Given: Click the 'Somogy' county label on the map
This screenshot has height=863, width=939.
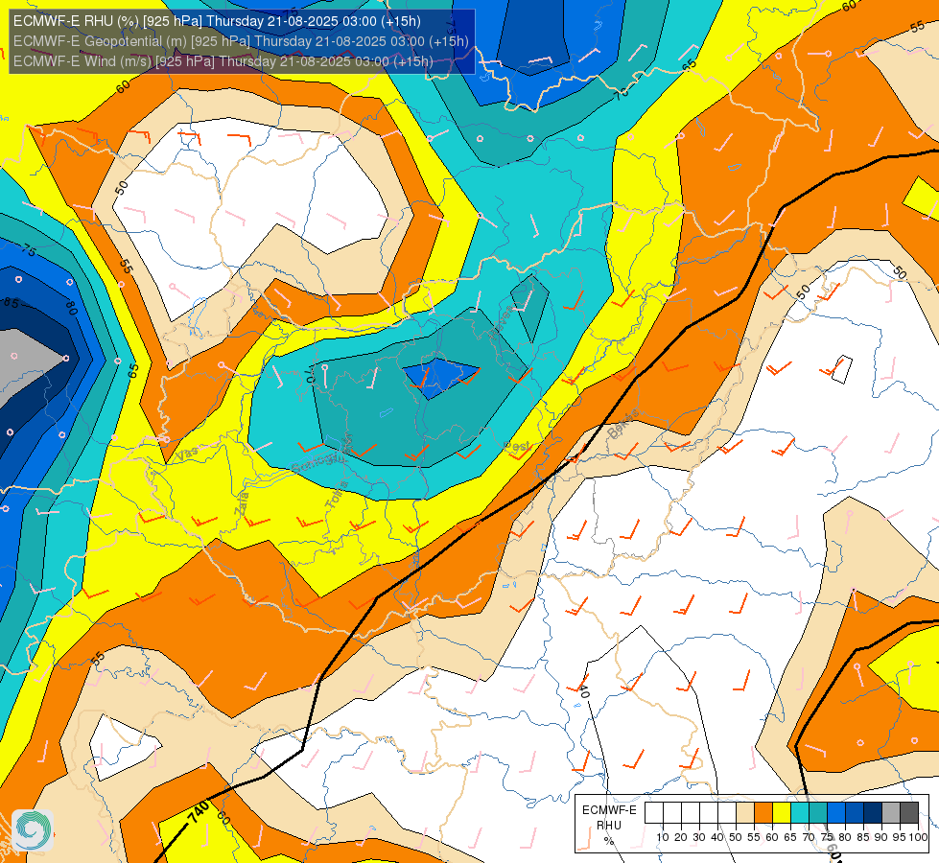Looking at the screenshot, I should [318, 462].
